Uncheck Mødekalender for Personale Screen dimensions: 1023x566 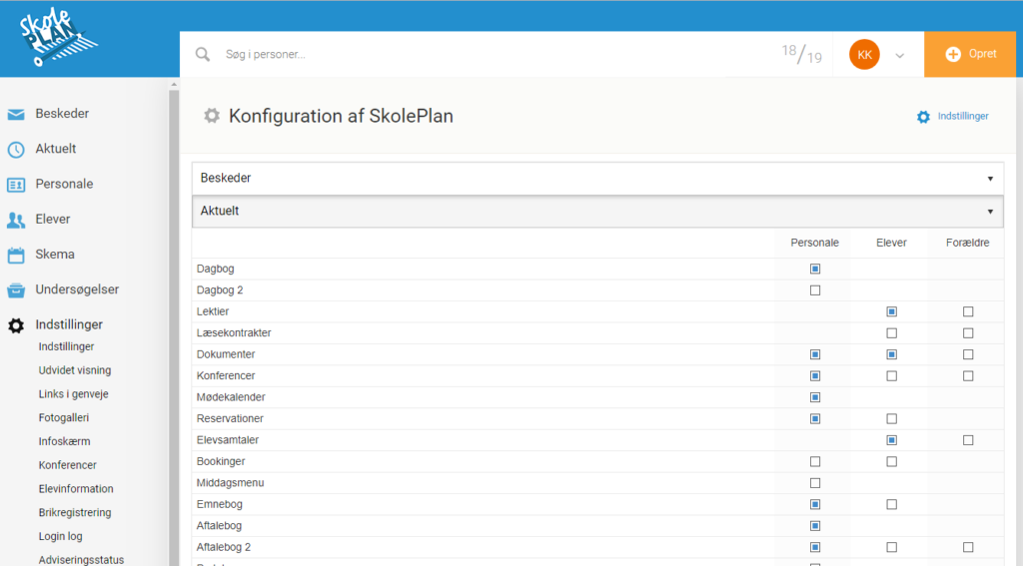815,397
